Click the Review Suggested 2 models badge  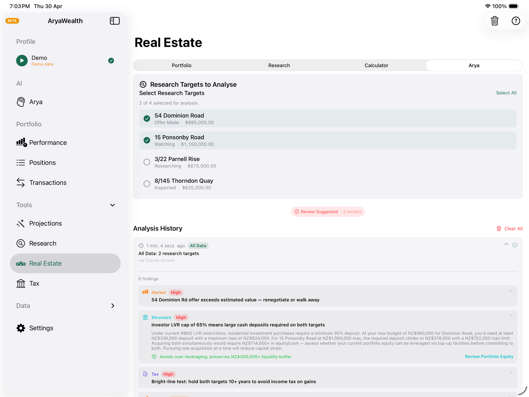[x=328, y=212]
